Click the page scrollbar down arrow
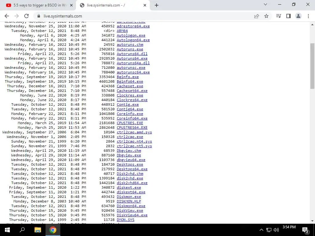The height and width of the screenshot is (236, 315). coord(313,221)
